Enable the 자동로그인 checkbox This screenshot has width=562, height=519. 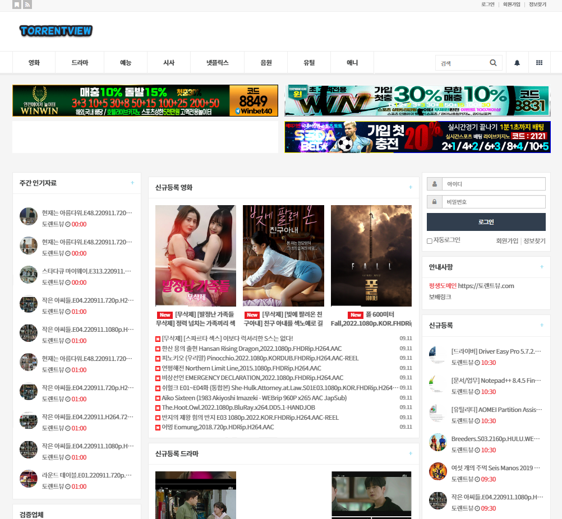click(430, 241)
